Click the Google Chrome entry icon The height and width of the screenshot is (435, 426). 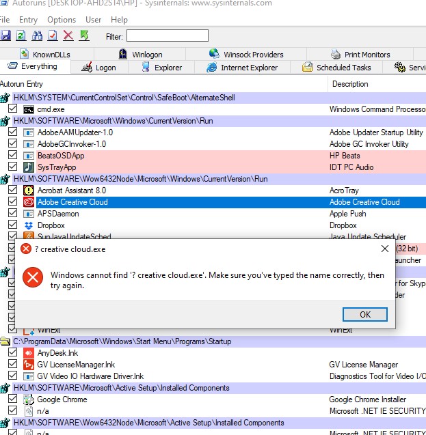[x=28, y=399]
